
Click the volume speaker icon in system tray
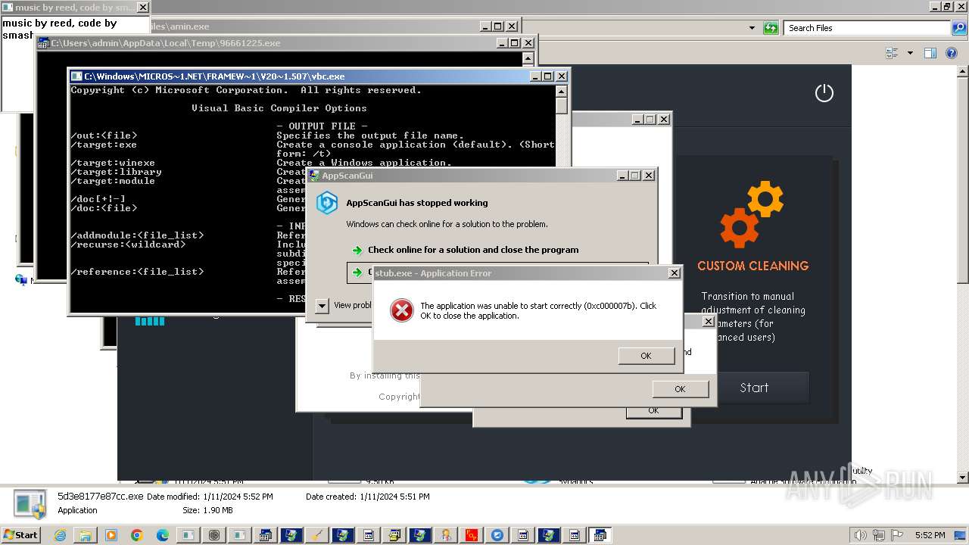tap(861, 535)
